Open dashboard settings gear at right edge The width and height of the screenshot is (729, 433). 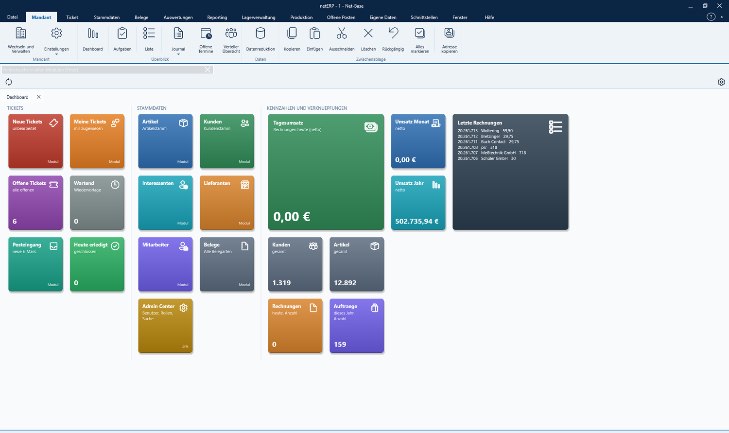point(721,82)
